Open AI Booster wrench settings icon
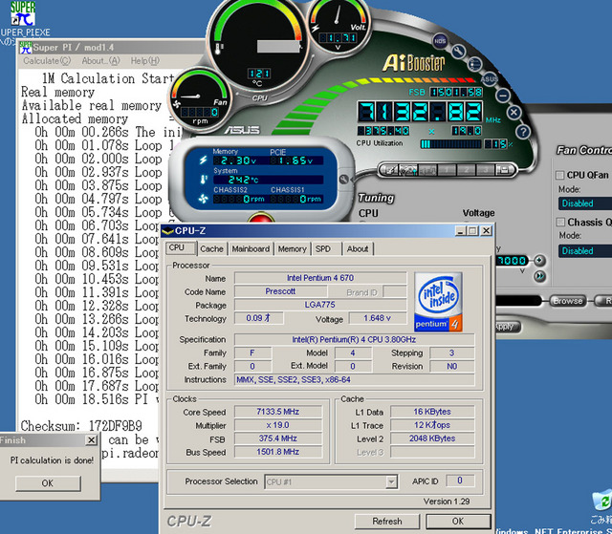Viewport: 612px width, 534px height. pos(459,51)
